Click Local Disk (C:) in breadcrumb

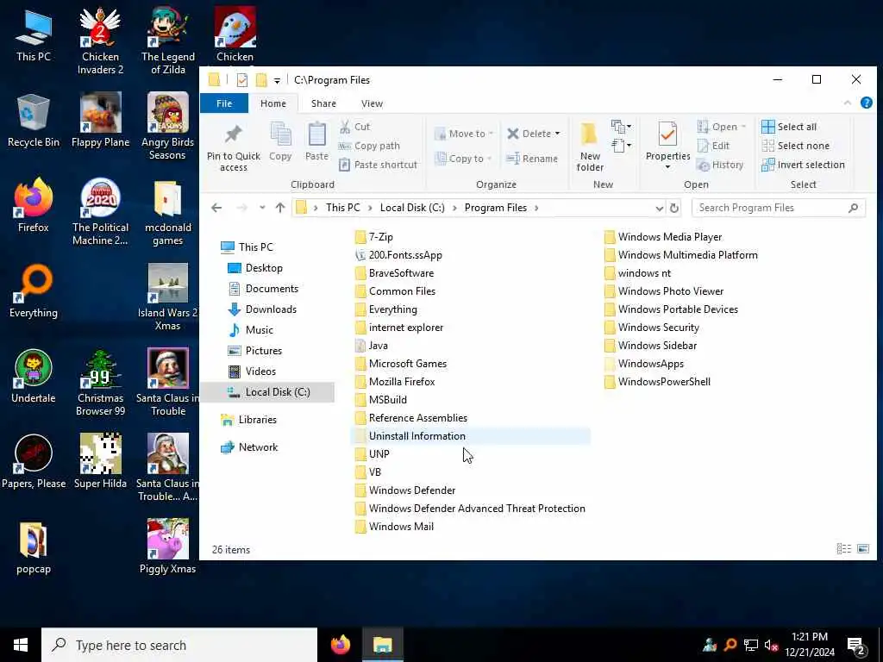tap(412, 208)
